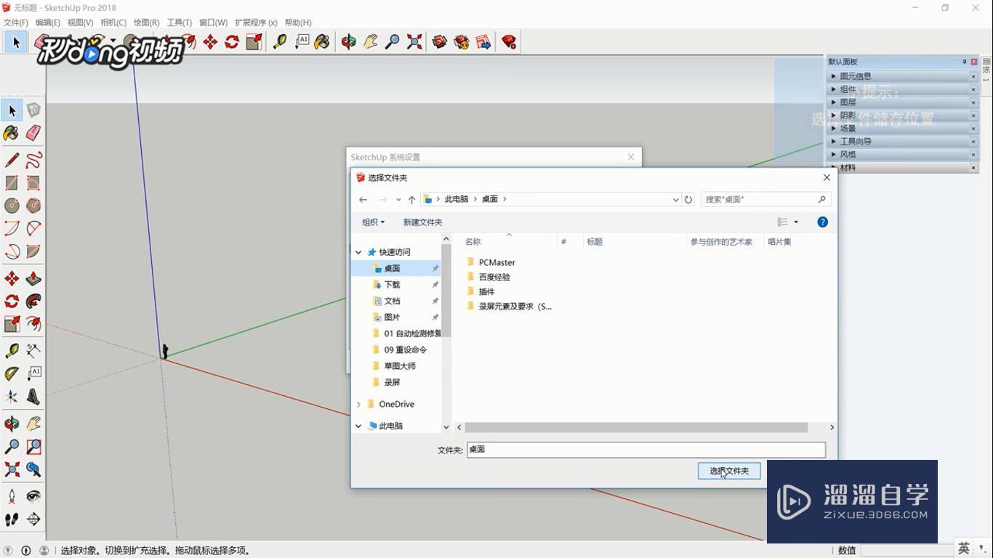Expand the 图元信息 panel
993x558 pixels.
pyautogui.click(x=834, y=76)
